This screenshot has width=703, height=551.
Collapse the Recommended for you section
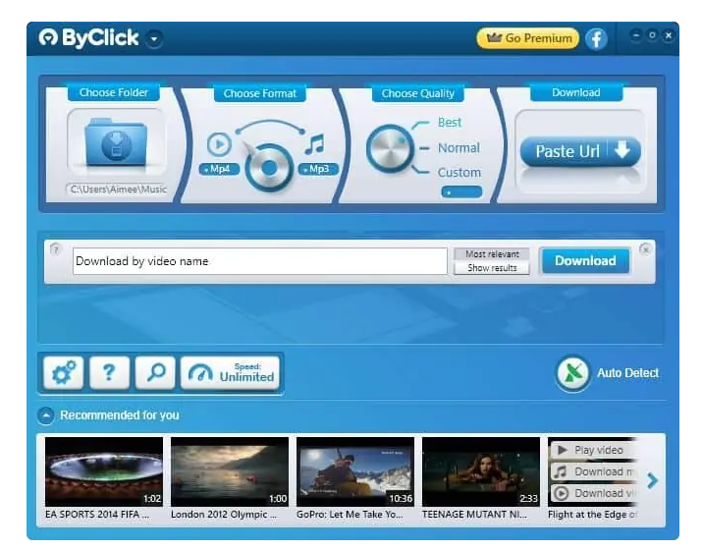coord(46,415)
